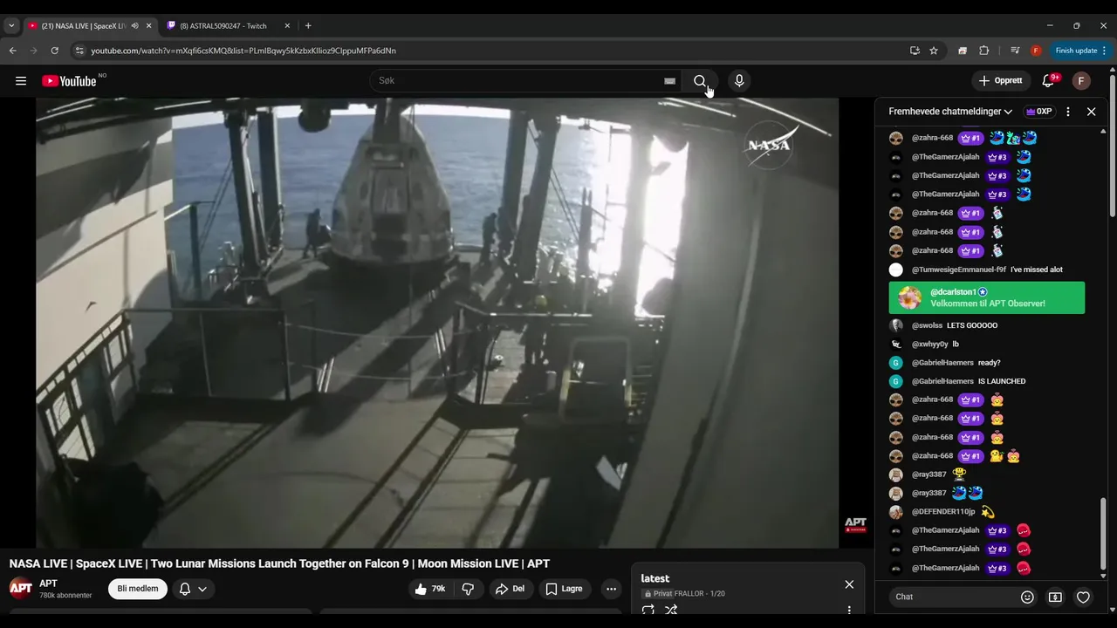Click the 'Del' share button
1117x628 pixels.
[510, 589]
